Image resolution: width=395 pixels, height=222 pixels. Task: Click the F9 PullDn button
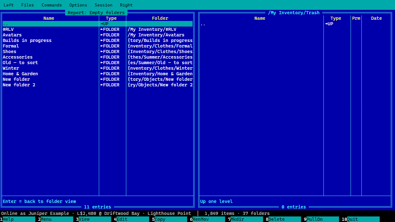[321, 219]
